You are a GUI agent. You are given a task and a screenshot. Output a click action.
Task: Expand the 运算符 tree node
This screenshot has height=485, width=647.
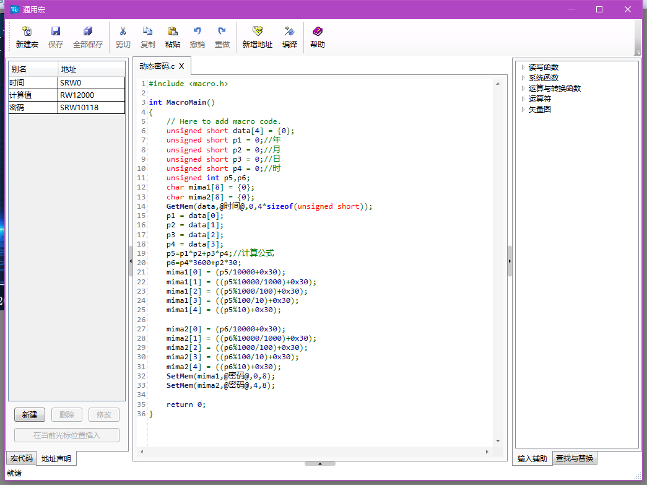tap(523, 98)
